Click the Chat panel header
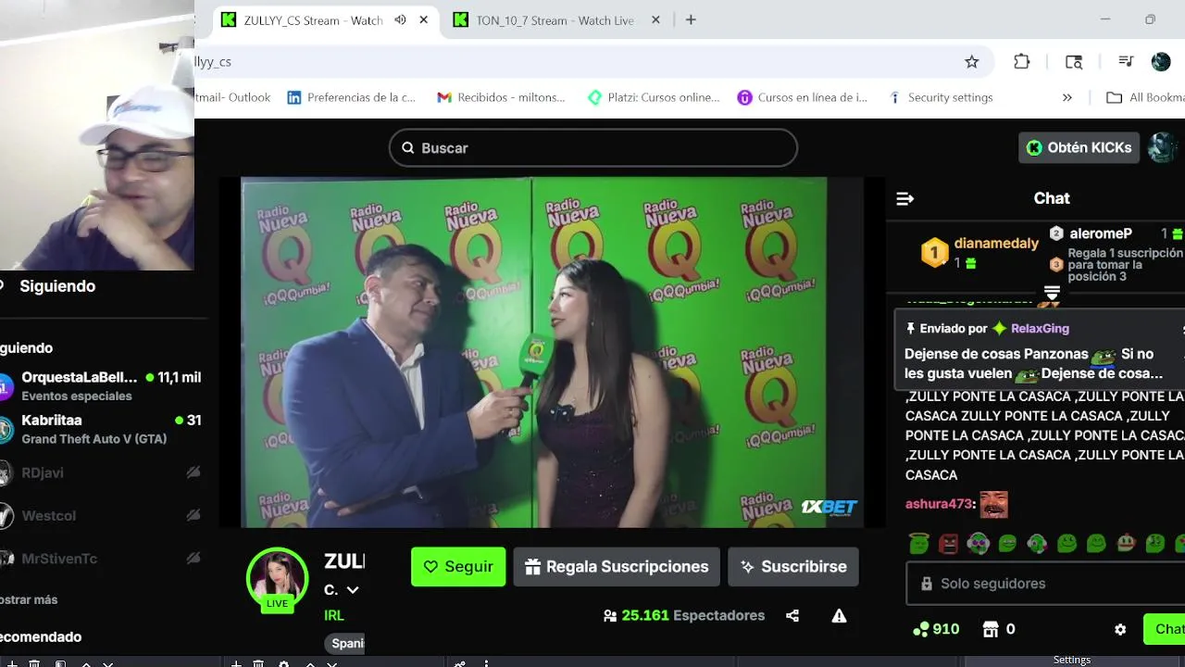This screenshot has height=667, width=1185. click(x=1052, y=198)
